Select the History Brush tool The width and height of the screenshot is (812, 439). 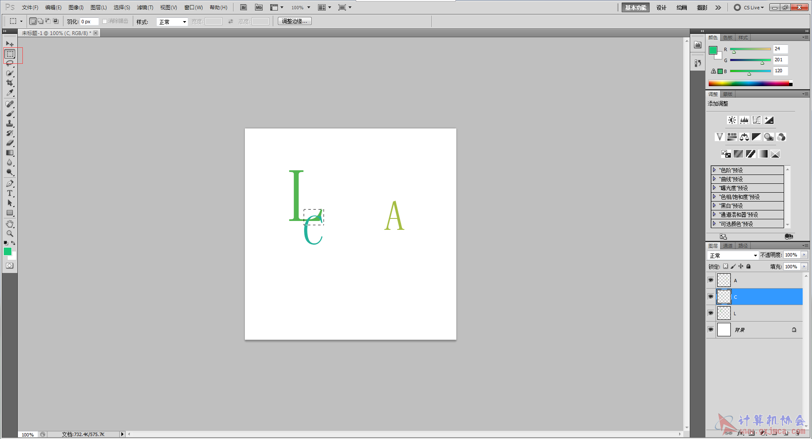coord(10,133)
